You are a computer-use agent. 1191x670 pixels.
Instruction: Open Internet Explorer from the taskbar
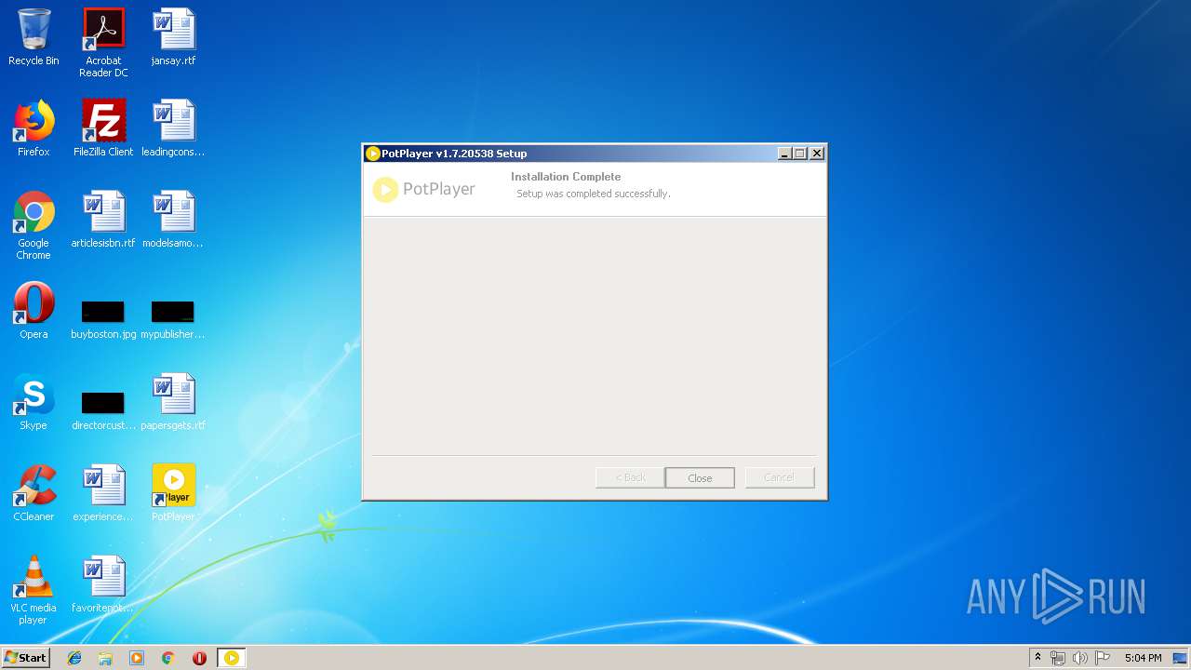(74, 658)
